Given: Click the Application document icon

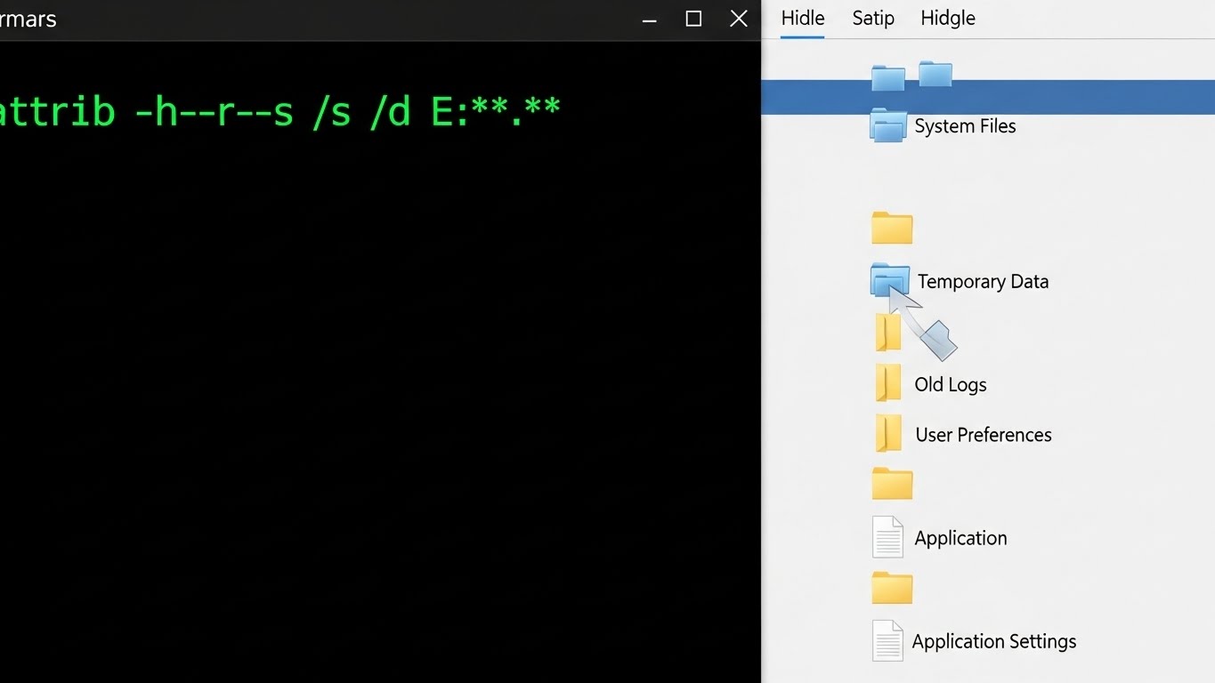Looking at the screenshot, I should [887, 537].
